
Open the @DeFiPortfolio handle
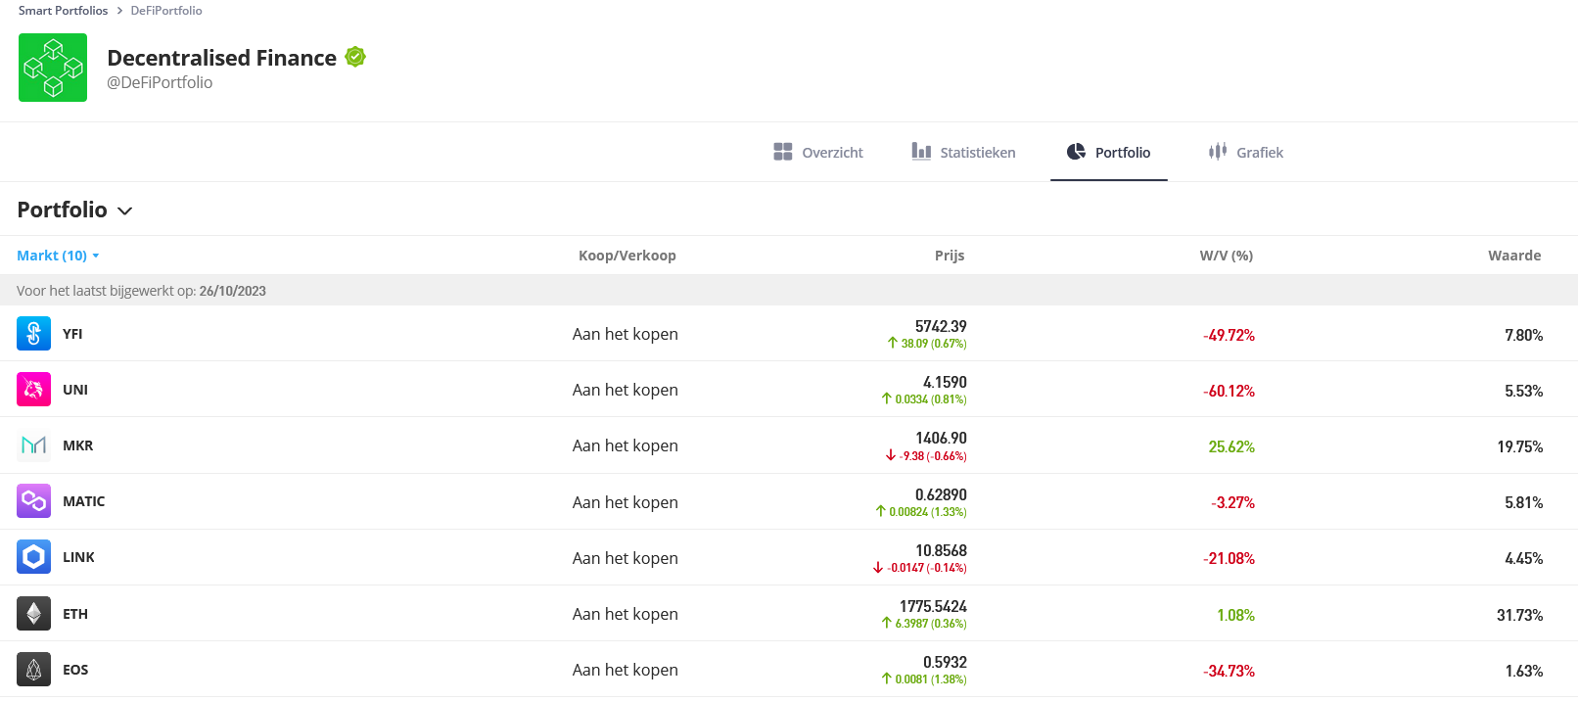[x=160, y=82]
